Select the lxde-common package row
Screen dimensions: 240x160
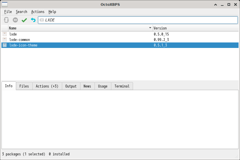(x=120, y=40)
